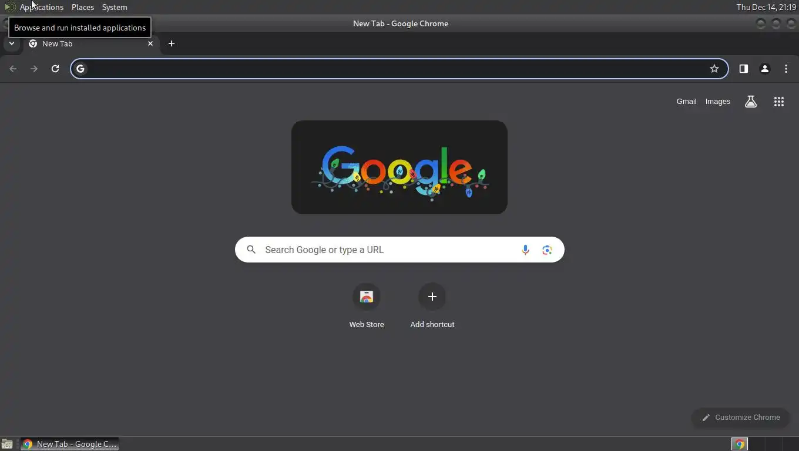The height and width of the screenshot is (451, 799).
Task: Click the Google holiday lights doodle
Action: pyautogui.click(x=399, y=167)
